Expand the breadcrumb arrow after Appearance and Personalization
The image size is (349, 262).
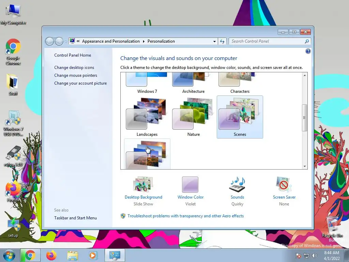point(143,41)
